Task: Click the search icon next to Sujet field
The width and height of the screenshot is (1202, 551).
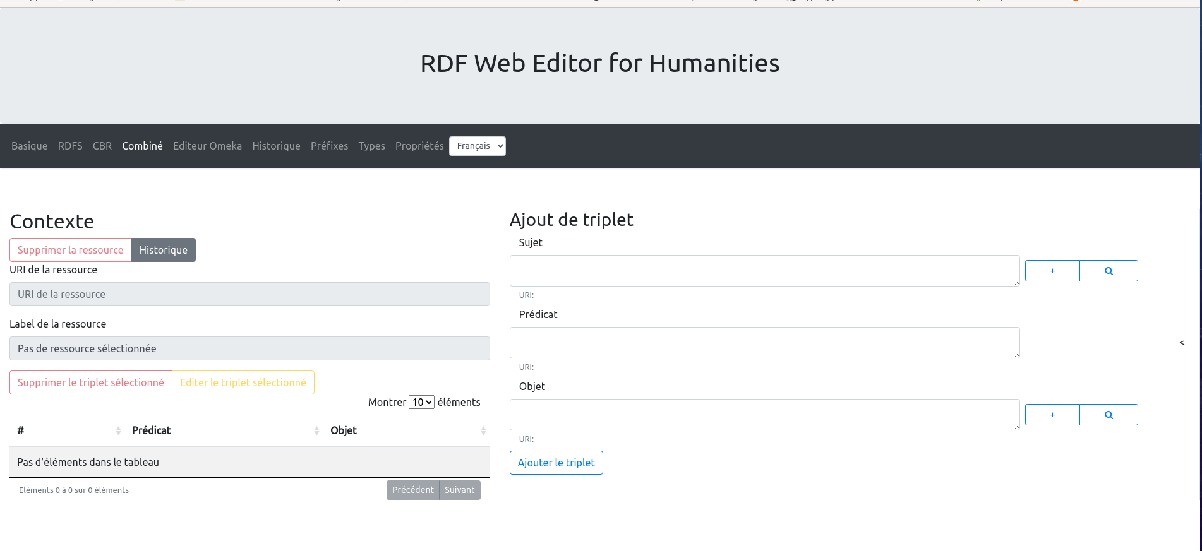Action: tap(1109, 271)
